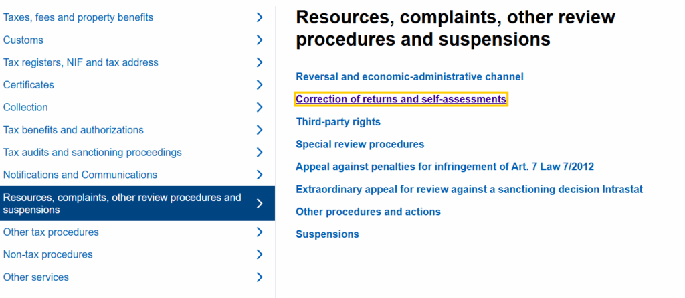
Task: Open the Certificates menu item
Action: 29,85
